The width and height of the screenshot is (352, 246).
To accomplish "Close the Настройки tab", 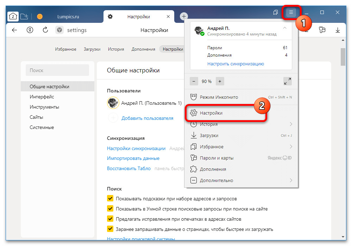I will [x=168, y=17].
